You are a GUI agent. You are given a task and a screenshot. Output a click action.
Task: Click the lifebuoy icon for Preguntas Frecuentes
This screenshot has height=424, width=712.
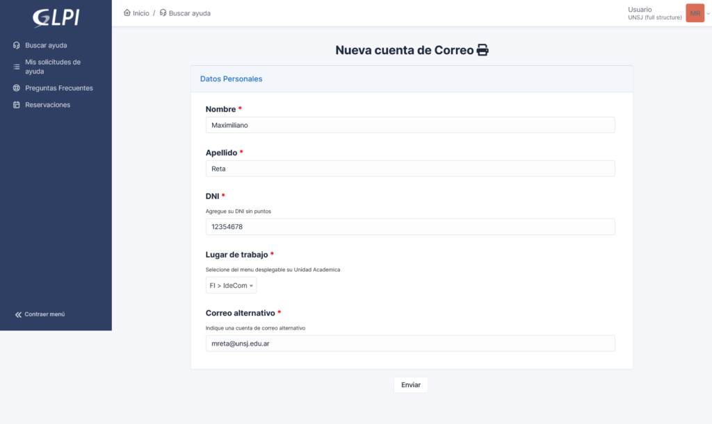click(17, 88)
